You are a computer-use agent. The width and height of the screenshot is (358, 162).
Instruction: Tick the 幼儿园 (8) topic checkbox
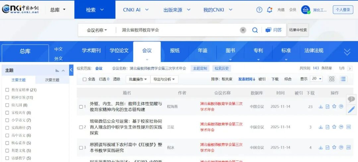click(7, 105)
